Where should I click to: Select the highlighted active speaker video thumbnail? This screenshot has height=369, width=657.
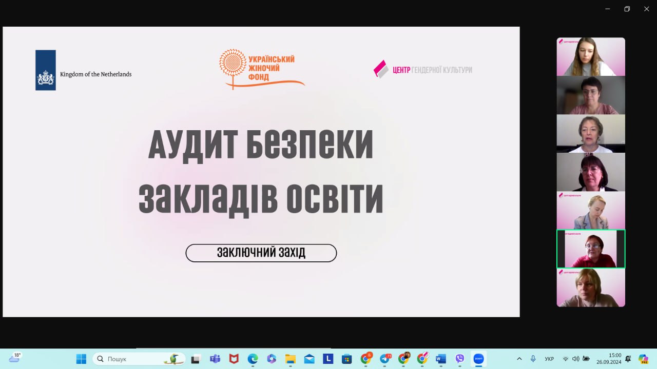[x=591, y=249]
